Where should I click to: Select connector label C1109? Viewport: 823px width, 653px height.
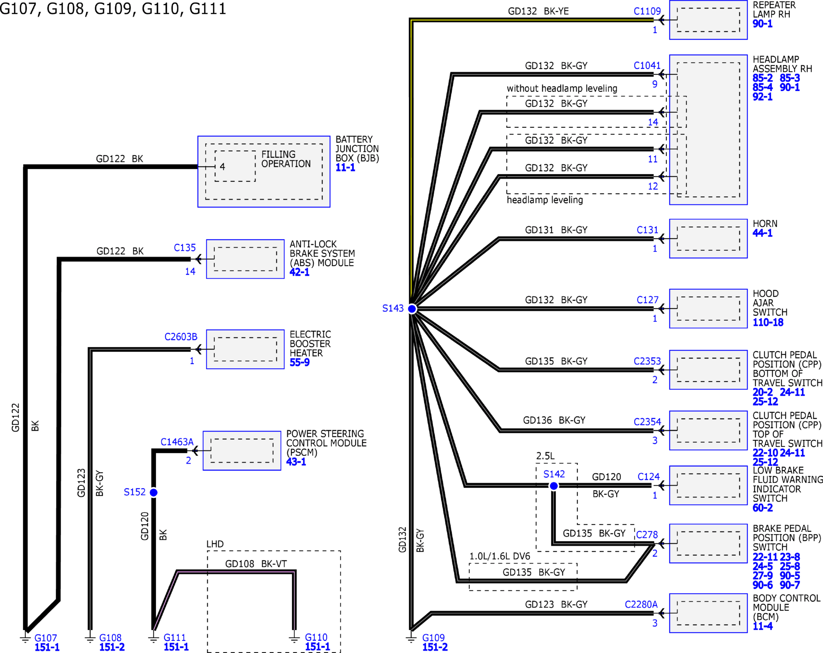pyautogui.click(x=647, y=11)
